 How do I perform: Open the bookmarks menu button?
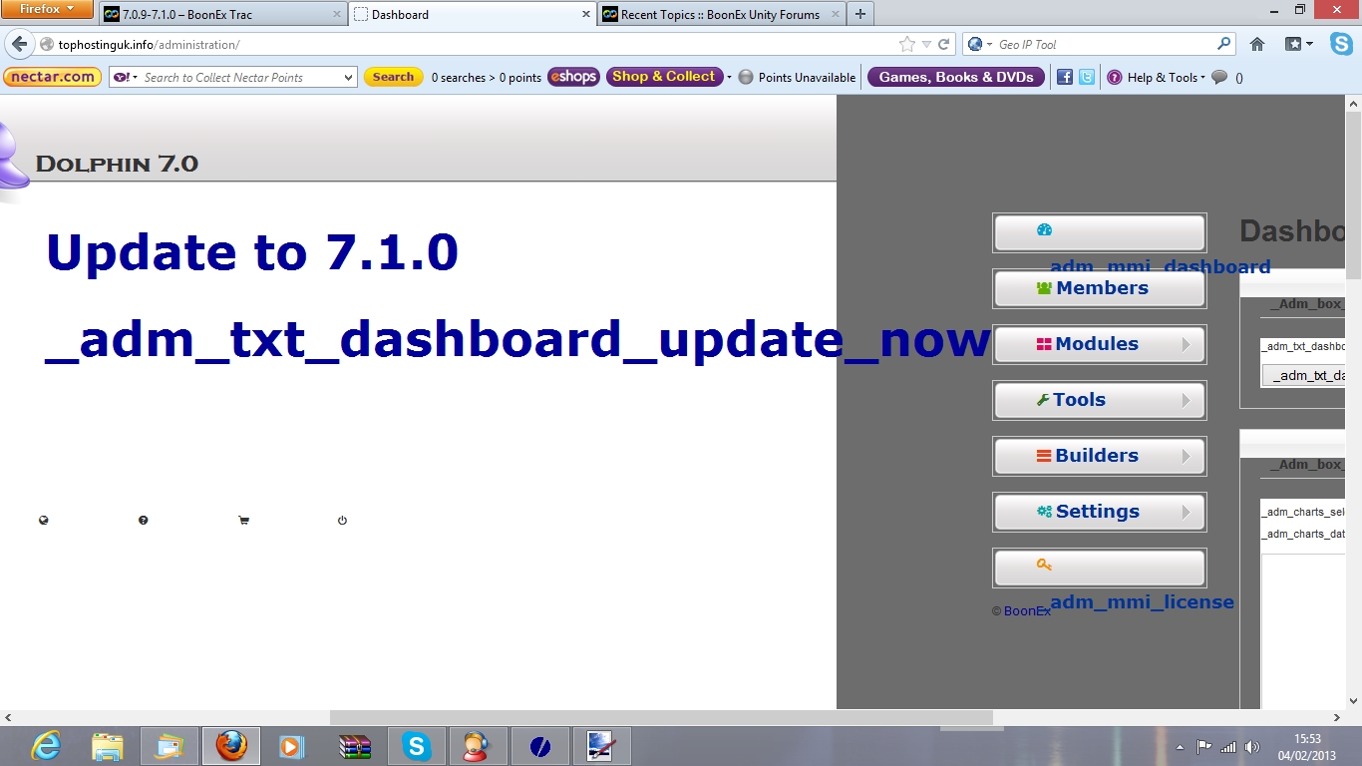[x=1299, y=45]
